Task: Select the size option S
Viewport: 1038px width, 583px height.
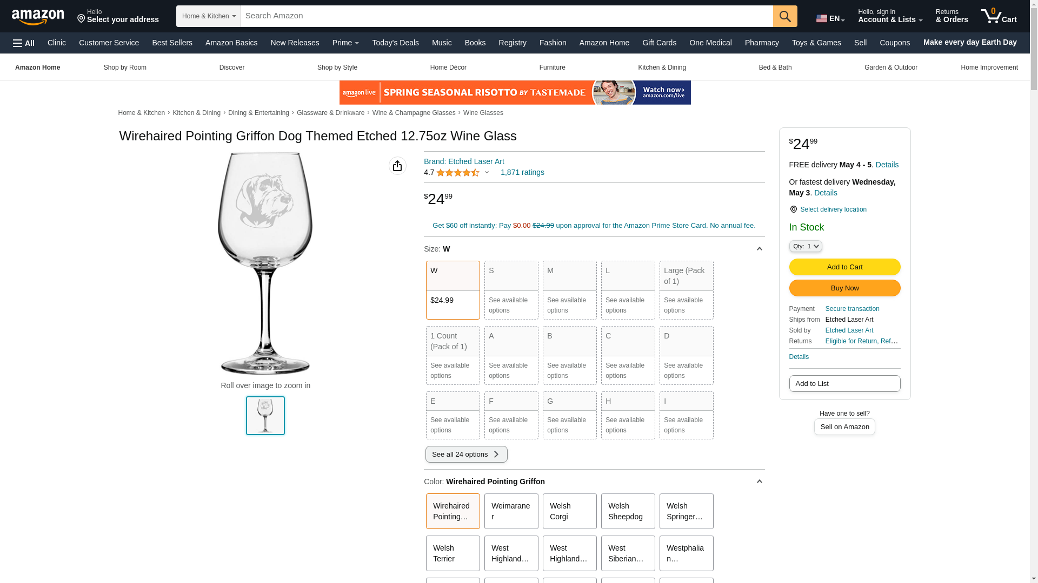Action: [x=511, y=290]
